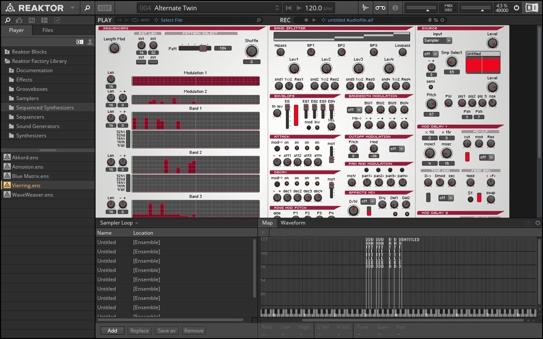This screenshot has width=543, height=339.
Task: Open the off dropdown in Bandwidth Modulation
Action: click(x=354, y=110)
